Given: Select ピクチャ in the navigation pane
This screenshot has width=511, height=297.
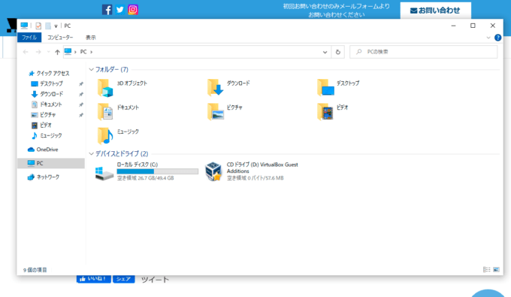Looking at the screenshot, I should tap(44, 115).
